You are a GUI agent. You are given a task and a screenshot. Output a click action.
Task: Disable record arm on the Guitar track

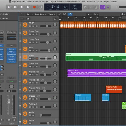coord(37,59)
